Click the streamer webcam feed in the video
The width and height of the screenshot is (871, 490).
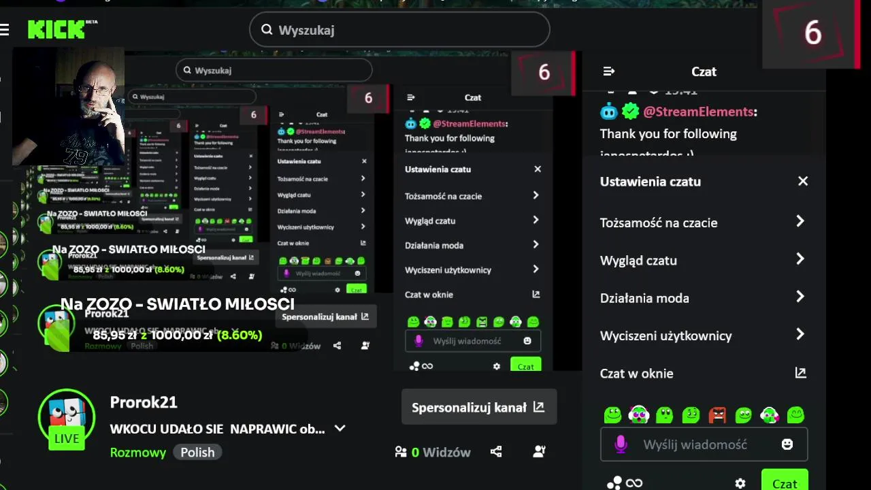pyautogui.click(x=68, y=107)
